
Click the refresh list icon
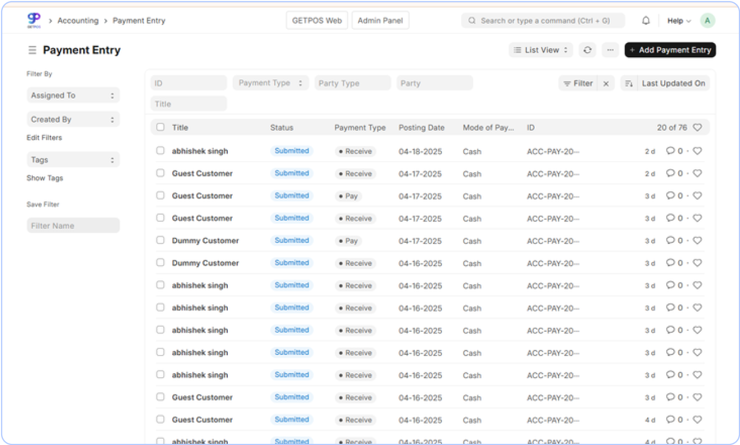pyautogui.click(x=587, y=50)
